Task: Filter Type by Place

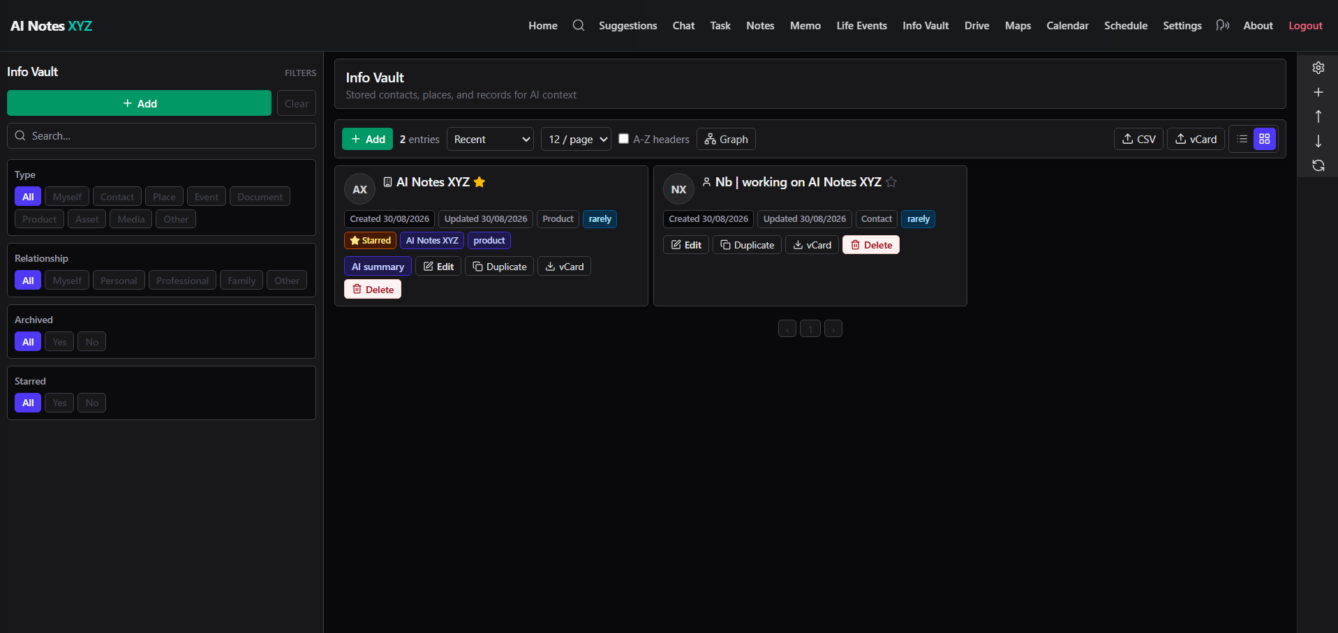Action: point(164,197)
